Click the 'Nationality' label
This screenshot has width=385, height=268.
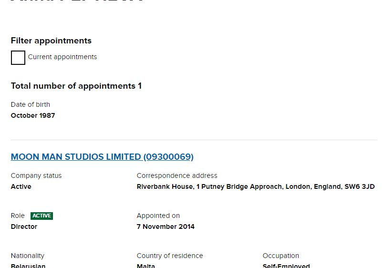28,256
